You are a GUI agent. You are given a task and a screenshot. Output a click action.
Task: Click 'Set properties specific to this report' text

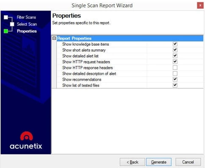pos(81,23)
